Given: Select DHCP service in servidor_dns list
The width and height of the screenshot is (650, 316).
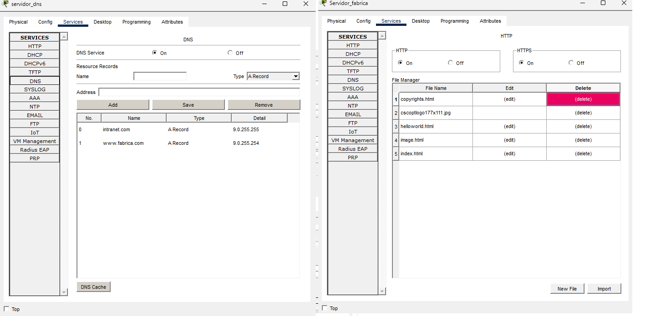Looking at the screenshot, I should pyautogui.click(x=35, y=55).
